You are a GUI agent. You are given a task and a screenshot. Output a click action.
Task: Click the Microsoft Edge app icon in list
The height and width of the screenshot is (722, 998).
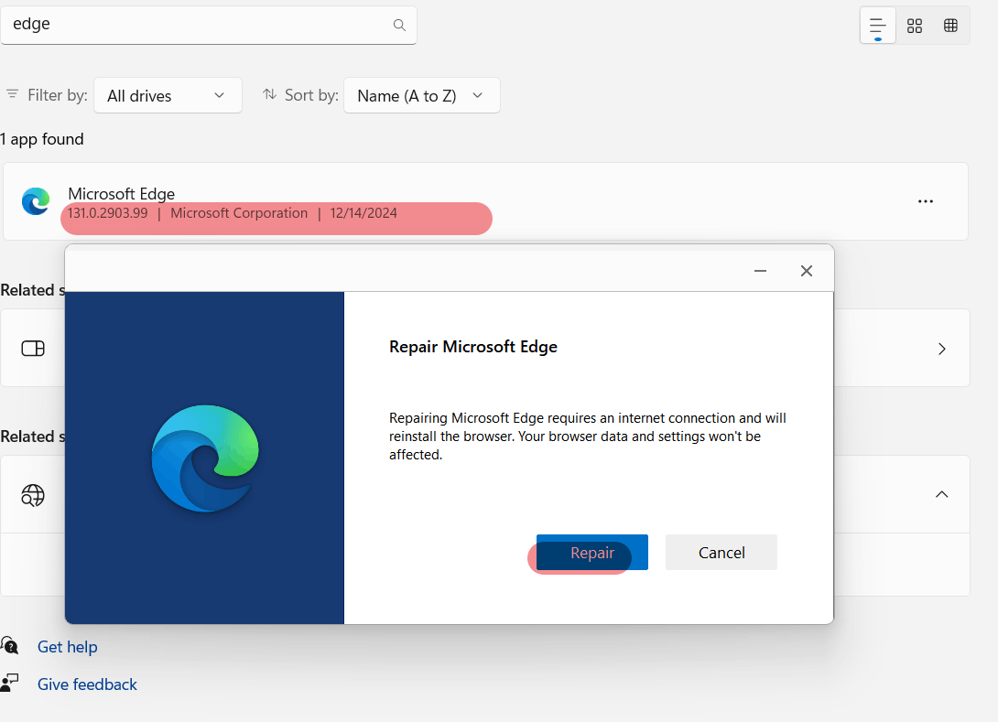36,201
